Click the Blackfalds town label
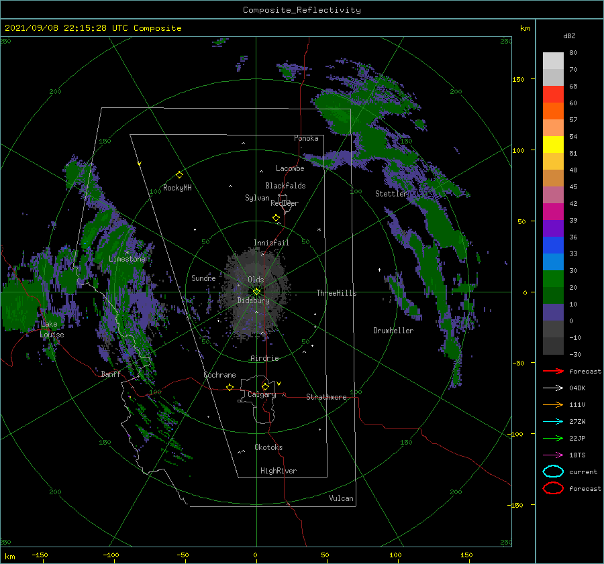The width and height of the screenshot is (604, 564). pos(285,186)
